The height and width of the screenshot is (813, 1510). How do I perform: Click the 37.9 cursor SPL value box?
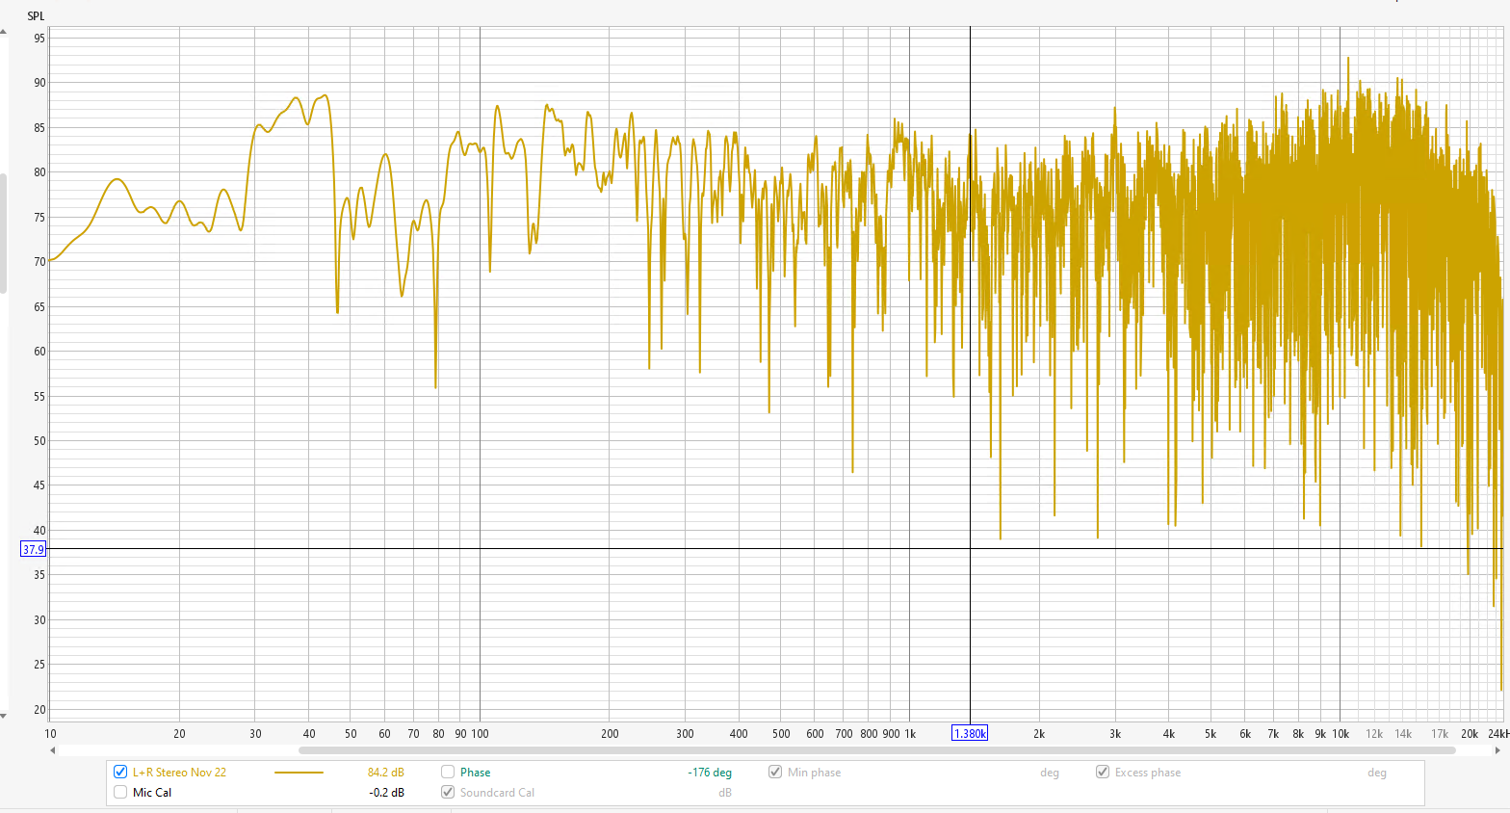coord(33,549)
